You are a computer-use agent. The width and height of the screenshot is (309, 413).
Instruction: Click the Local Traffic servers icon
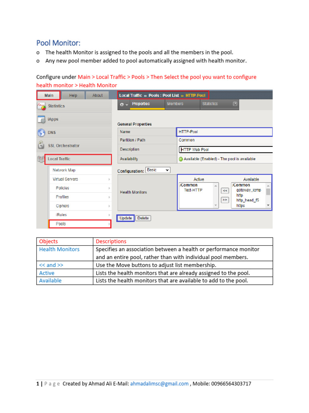[41, 159]
